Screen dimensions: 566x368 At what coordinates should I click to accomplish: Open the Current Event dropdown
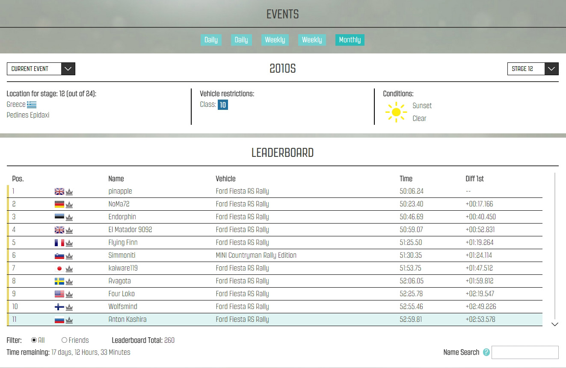(41, 69)
